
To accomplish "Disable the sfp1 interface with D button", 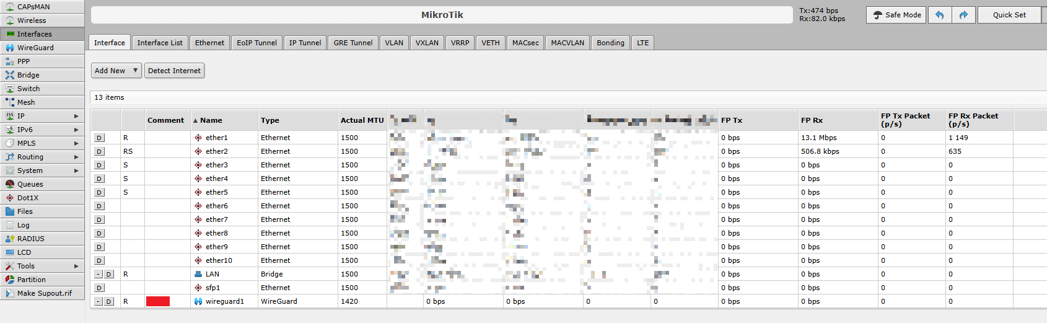I will pyautogui.click(x=99, y=288).
